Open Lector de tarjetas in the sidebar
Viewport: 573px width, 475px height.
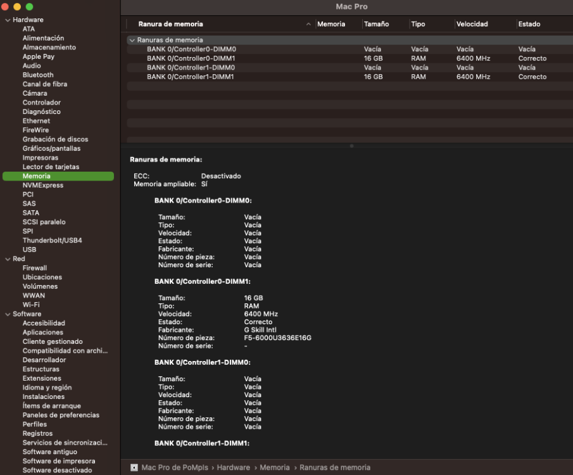(51, 167)
